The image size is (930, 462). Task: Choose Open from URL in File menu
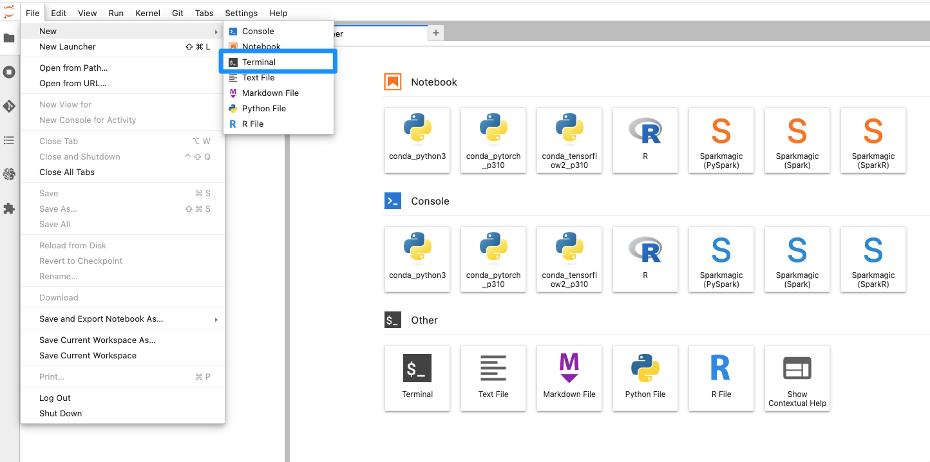pos(122,83)
